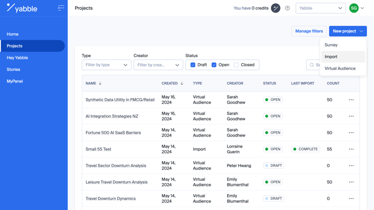Image resolution: width=374 pixels, height=210 pixels.
Task: Click the Import type cell
Action: 199,149
